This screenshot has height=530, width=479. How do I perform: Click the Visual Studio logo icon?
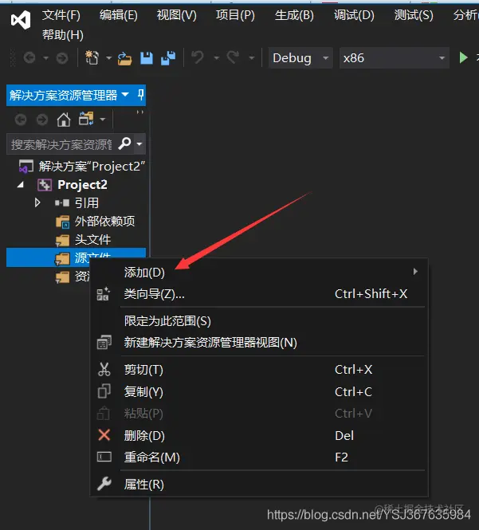tap(21, 20)
